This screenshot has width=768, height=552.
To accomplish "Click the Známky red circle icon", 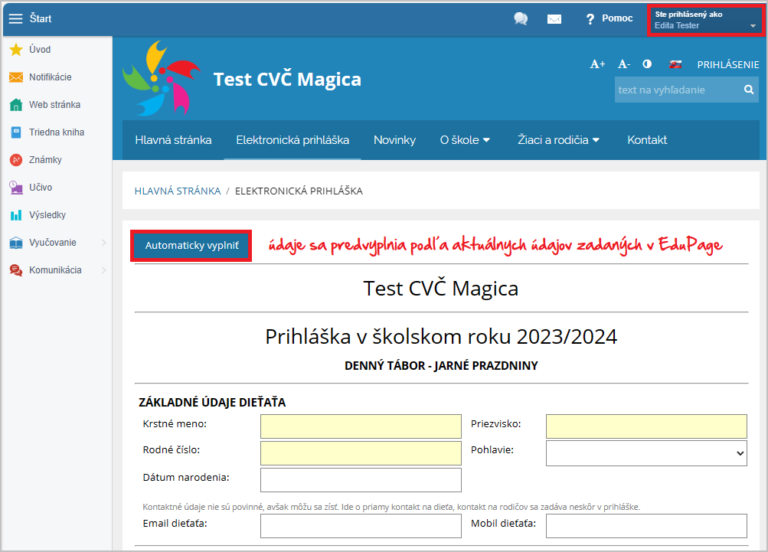I will pos(16,160).
